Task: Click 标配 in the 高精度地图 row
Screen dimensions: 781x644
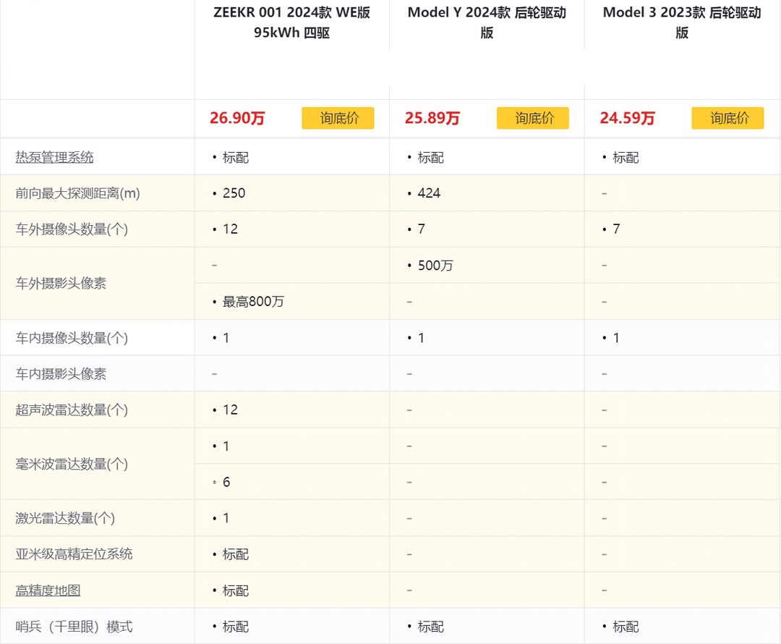Action: pos(236,590)
